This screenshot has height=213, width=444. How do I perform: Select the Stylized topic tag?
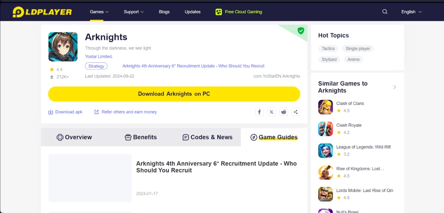coord(329,59)
